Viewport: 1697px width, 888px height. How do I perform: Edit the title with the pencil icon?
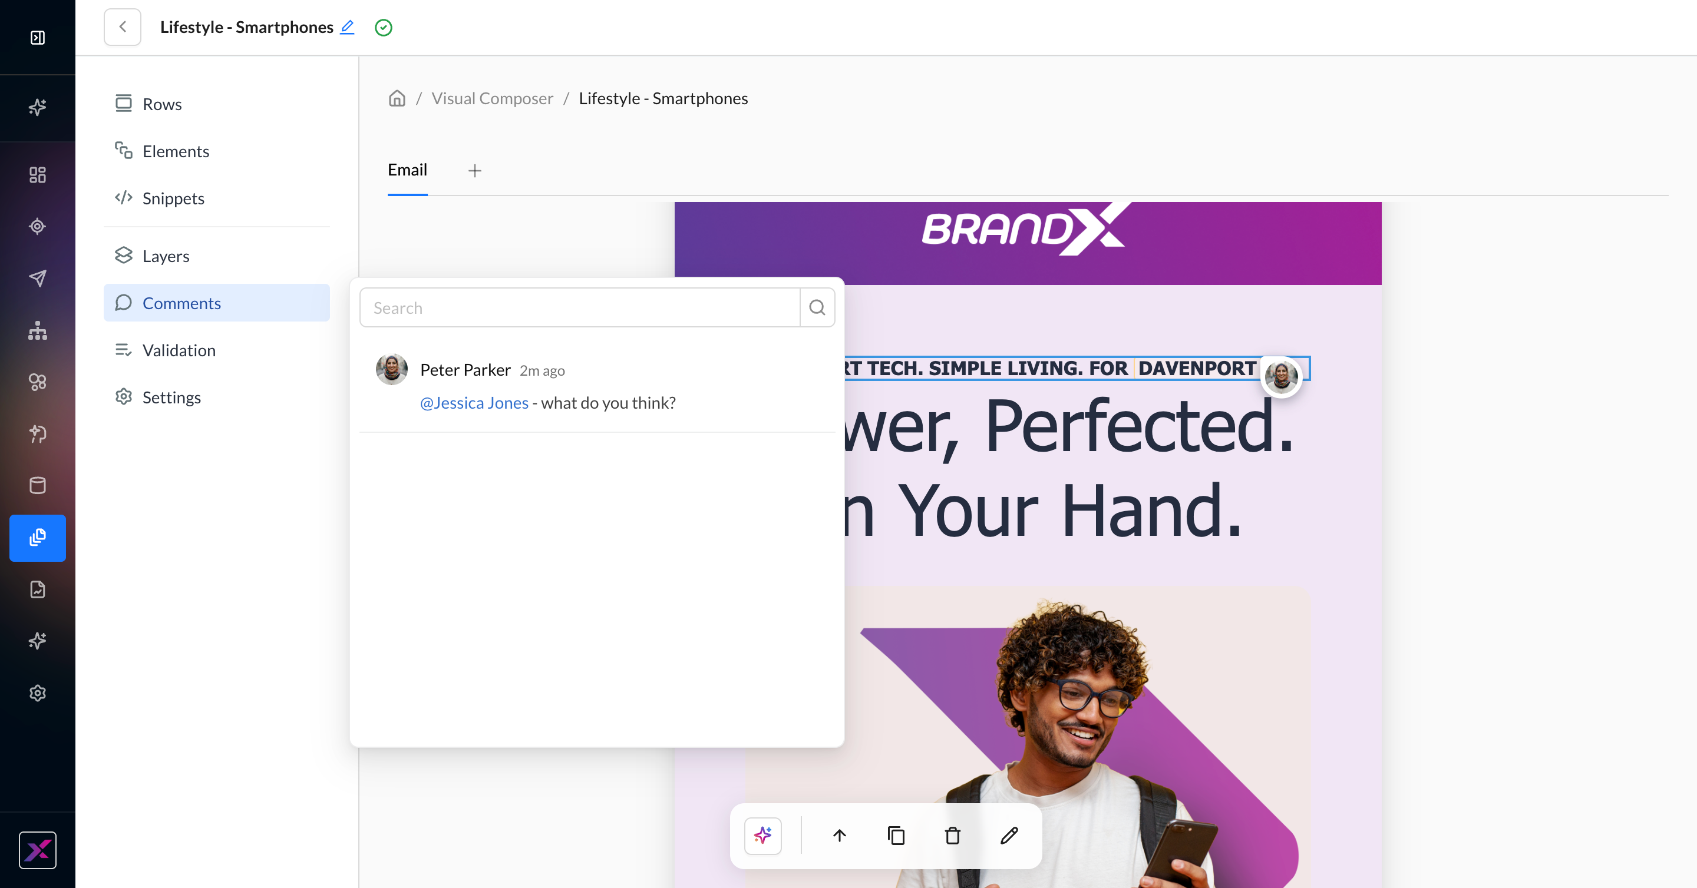(347, 27)
